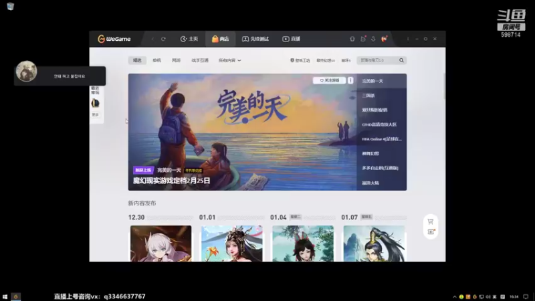Screen dimensions: 535x301
Task: Click the page vertical scrollbar
Action: click(444, 86)
